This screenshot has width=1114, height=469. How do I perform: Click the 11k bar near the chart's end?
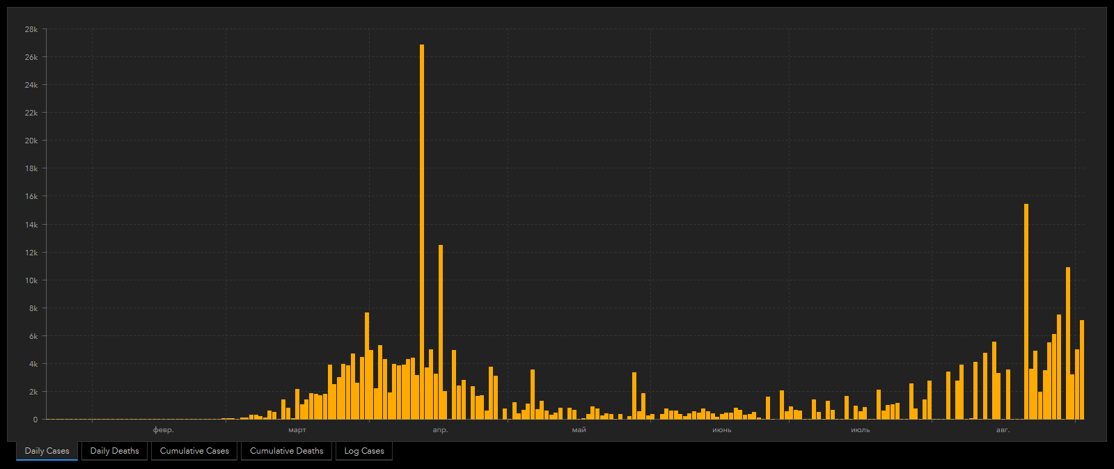[1068, 343]
